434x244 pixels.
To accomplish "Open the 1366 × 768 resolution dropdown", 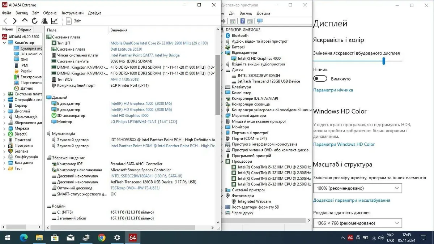I will point(357,223).
